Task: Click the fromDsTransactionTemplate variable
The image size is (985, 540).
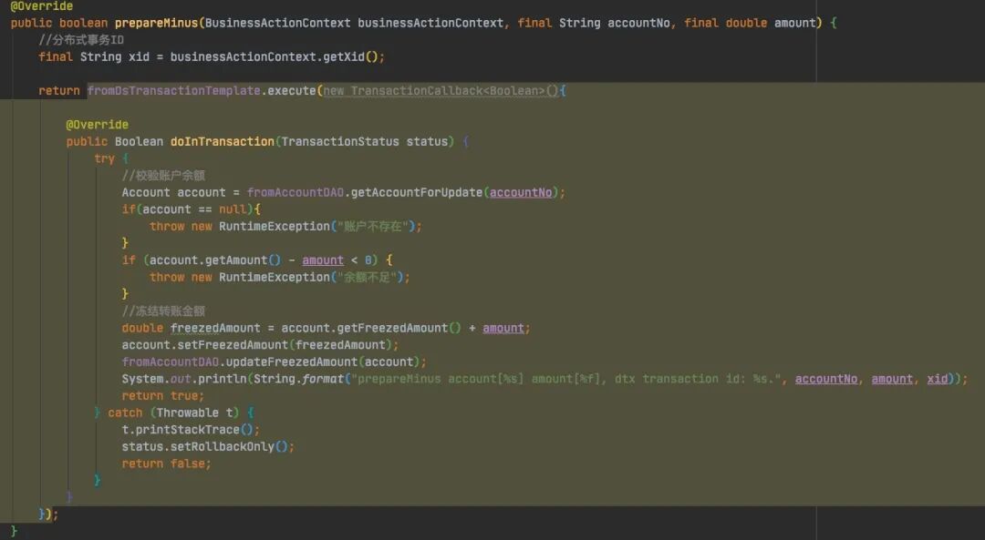Action: click(x=173, y=91)
